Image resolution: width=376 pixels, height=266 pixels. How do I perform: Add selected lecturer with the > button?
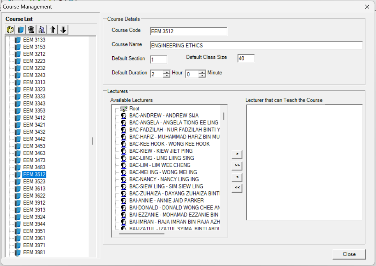click(237, 154)
